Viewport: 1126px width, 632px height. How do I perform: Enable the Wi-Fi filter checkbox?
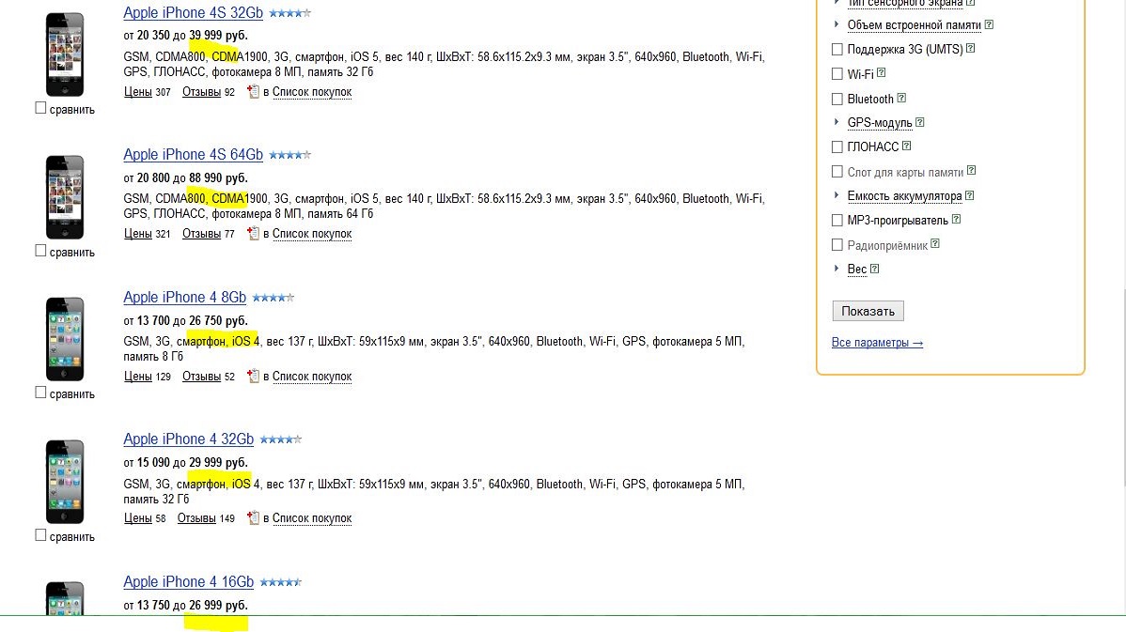tap(837, 73)
